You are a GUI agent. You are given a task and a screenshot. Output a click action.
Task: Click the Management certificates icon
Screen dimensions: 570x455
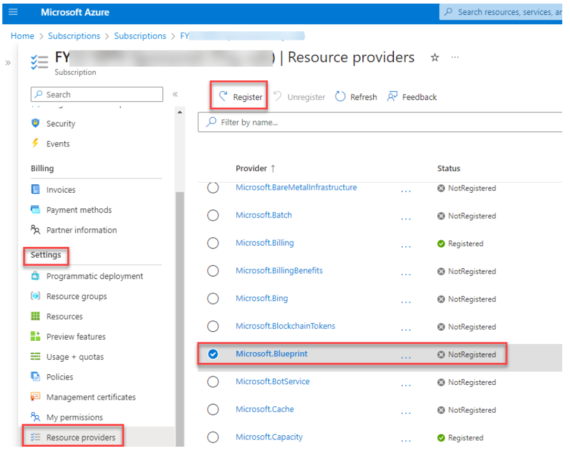[35, 397]
